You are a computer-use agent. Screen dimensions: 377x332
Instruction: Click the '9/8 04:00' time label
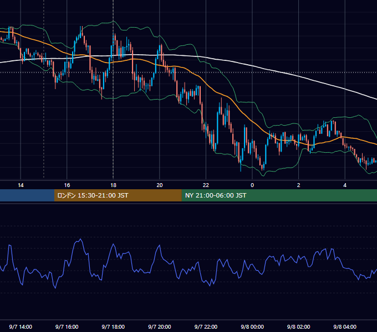tap(345, 326)
